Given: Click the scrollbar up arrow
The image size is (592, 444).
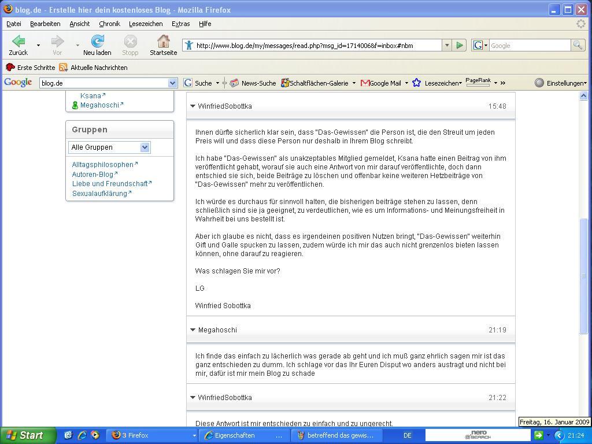Looking at the screenshot, I should coord(583,97).
